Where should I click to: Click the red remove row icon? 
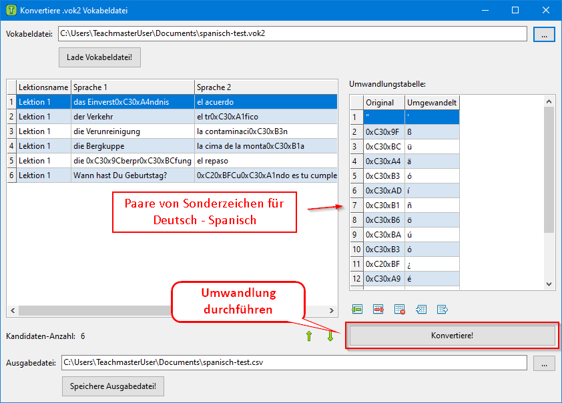(x=378, y=310)
